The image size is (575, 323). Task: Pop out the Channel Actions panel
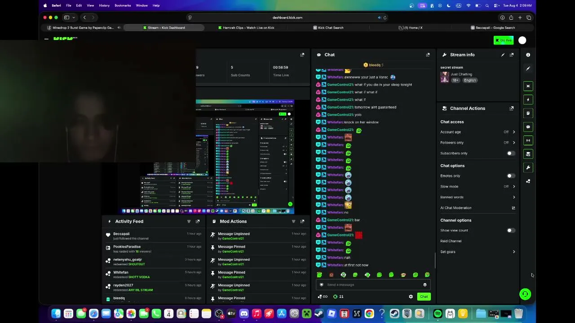[512, 108]
